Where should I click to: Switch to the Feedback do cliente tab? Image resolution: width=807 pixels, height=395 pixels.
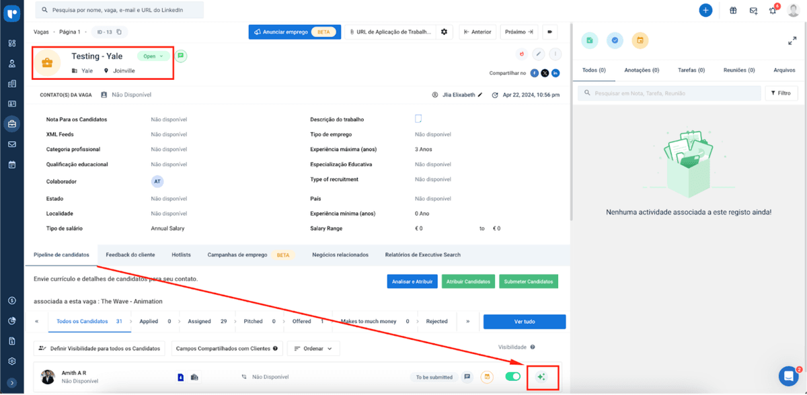tap(130, 255)
